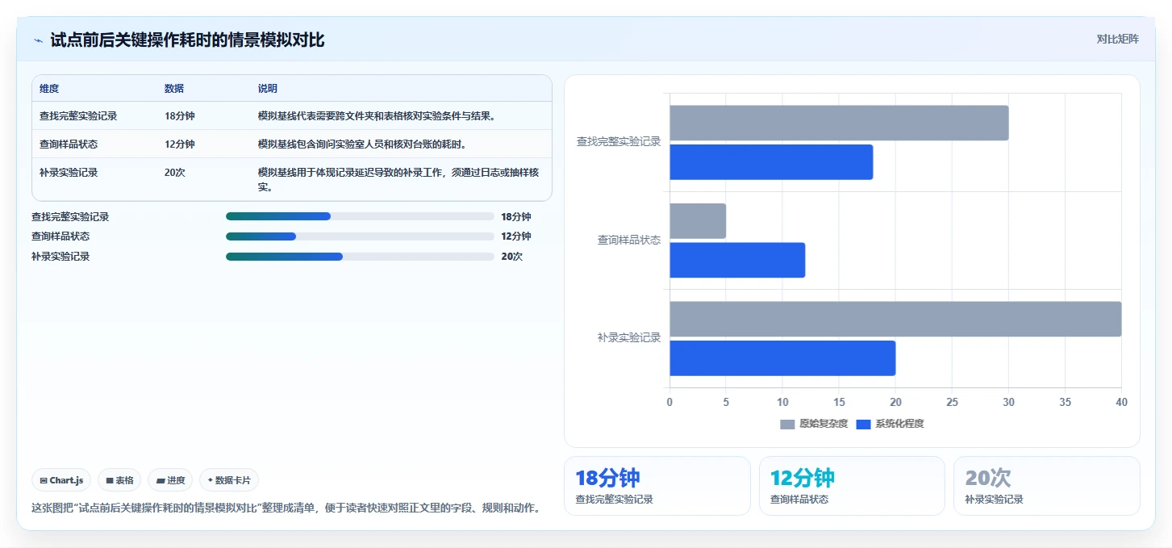The height and width of the screenshot is (548, 1172).
Task: Click the x-axis tick value 40
Action: click(x=1121, y=402)
